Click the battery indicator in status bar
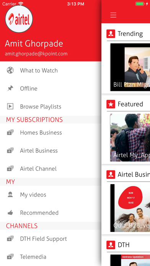 (x=140, y=4)
